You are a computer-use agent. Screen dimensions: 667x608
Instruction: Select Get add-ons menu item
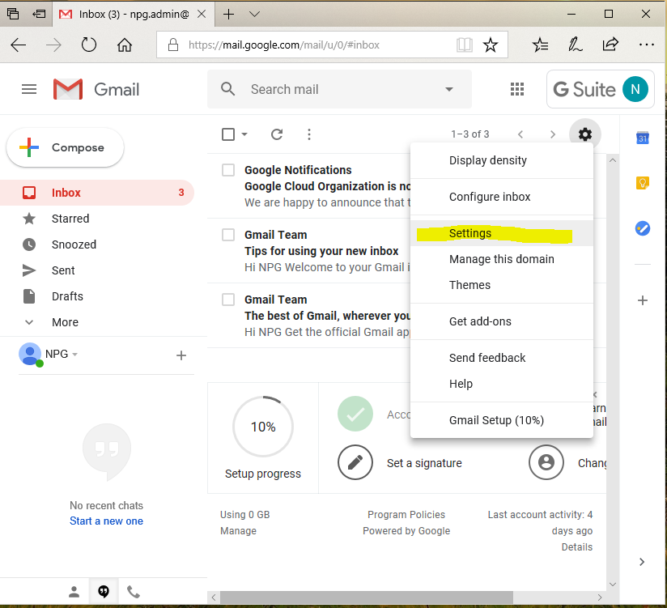coord(502,321)
